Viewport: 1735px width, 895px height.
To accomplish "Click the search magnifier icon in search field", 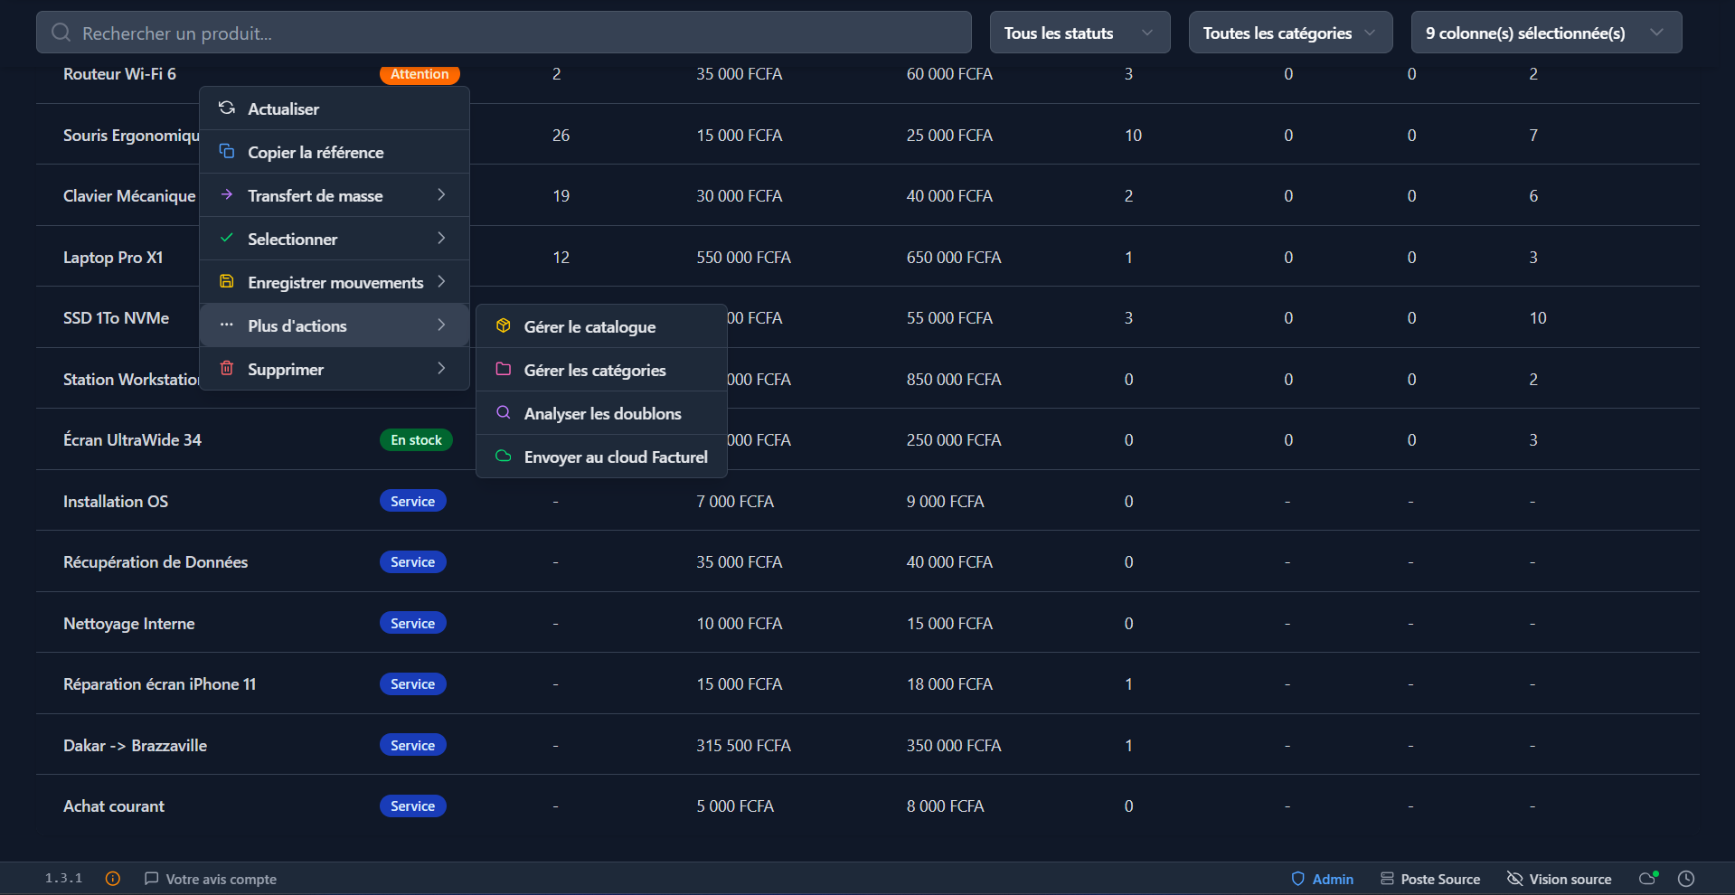I will pos(61,33).
